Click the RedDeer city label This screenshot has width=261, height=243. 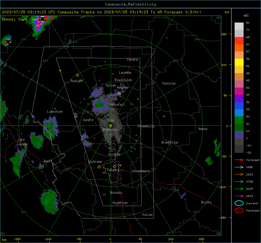coord(123,88)
